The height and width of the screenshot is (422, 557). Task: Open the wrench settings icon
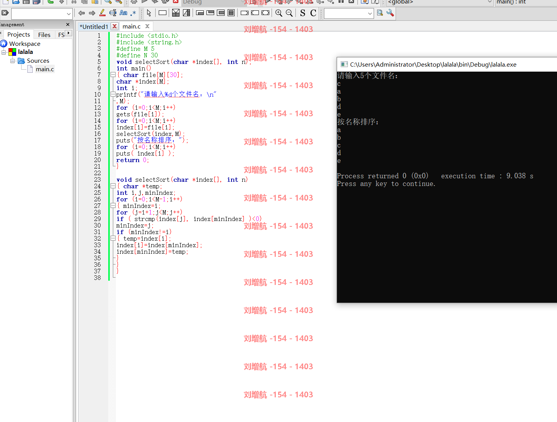[390, 13]
